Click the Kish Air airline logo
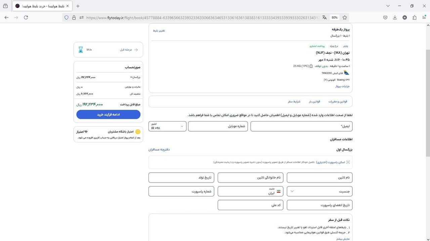Image resolution: width=430 pixels, height=241 pixels. (x=346, y=73)
